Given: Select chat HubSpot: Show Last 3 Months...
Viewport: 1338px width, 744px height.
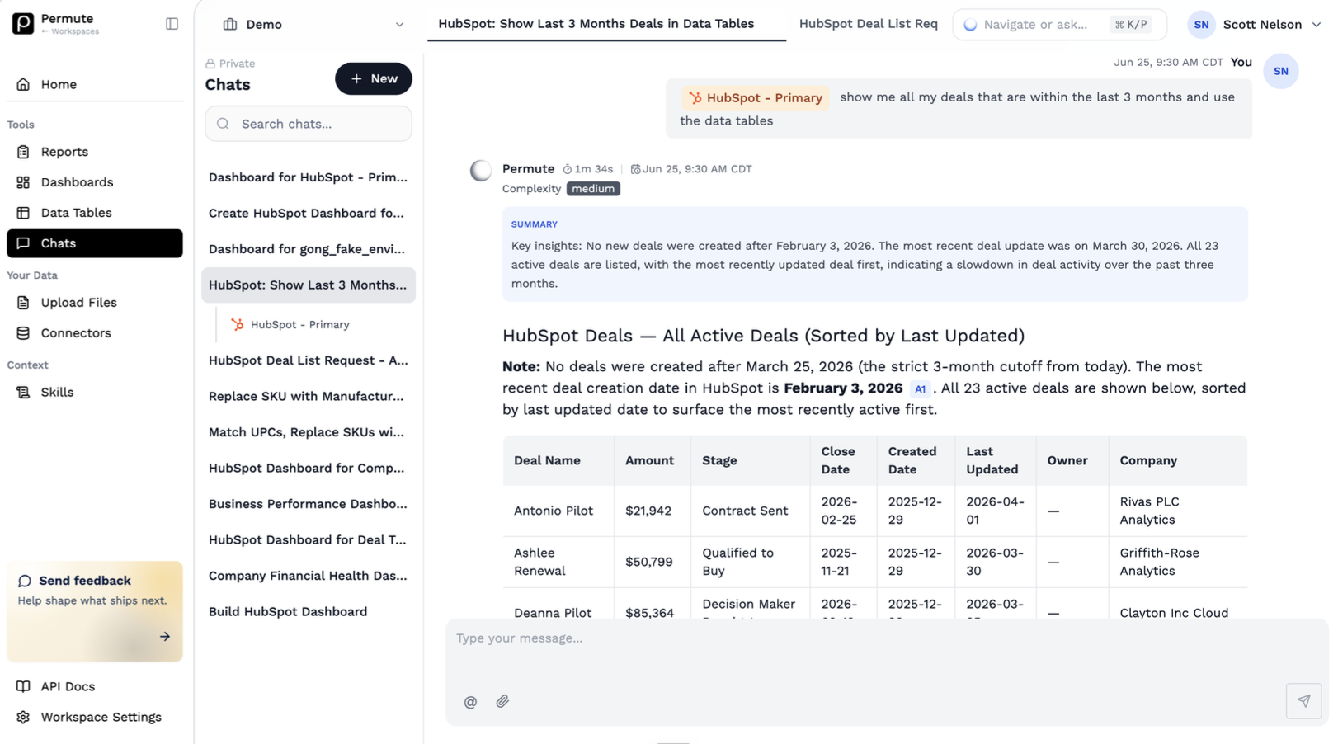Looking at the screenshot, I should click(x=309, y=285).
